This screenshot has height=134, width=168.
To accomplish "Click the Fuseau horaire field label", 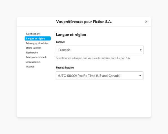I will click(65, 68).
